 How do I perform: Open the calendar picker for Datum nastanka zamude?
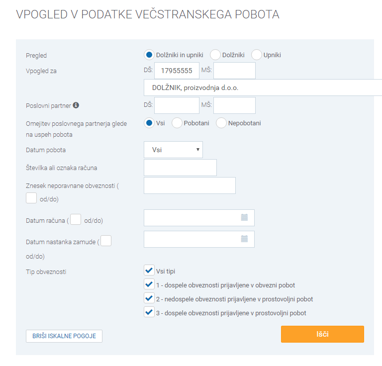click(244, 239)
